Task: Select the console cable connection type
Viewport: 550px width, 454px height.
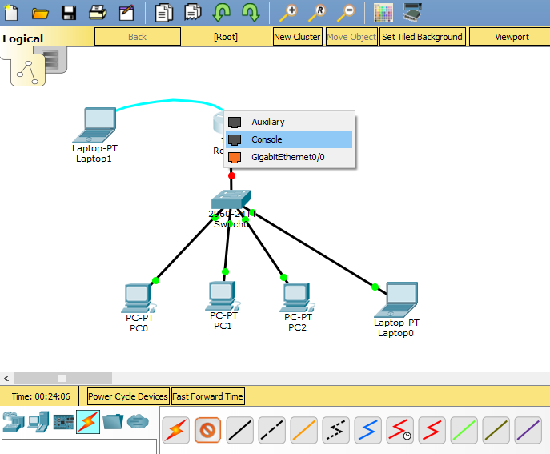Action: (x=208, y=431)
